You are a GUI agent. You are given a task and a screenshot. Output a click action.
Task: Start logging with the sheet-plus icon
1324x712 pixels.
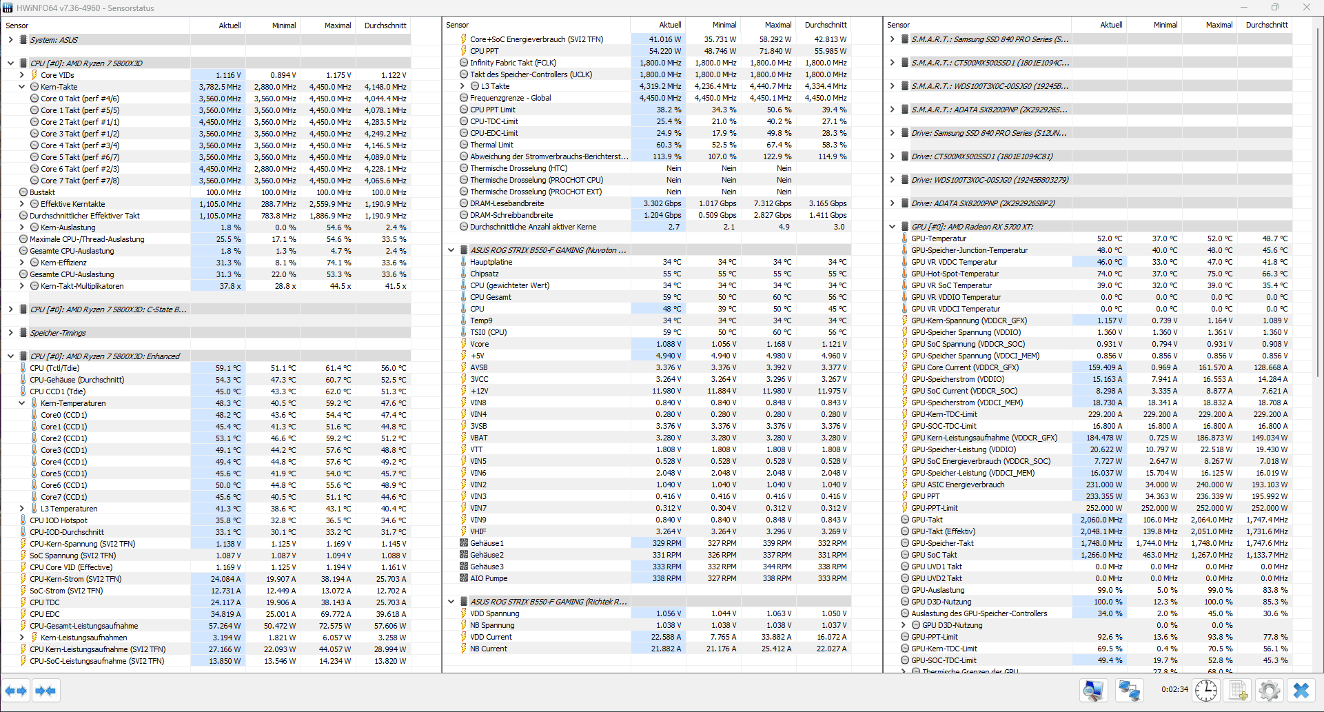click(x=1239, y=690)
